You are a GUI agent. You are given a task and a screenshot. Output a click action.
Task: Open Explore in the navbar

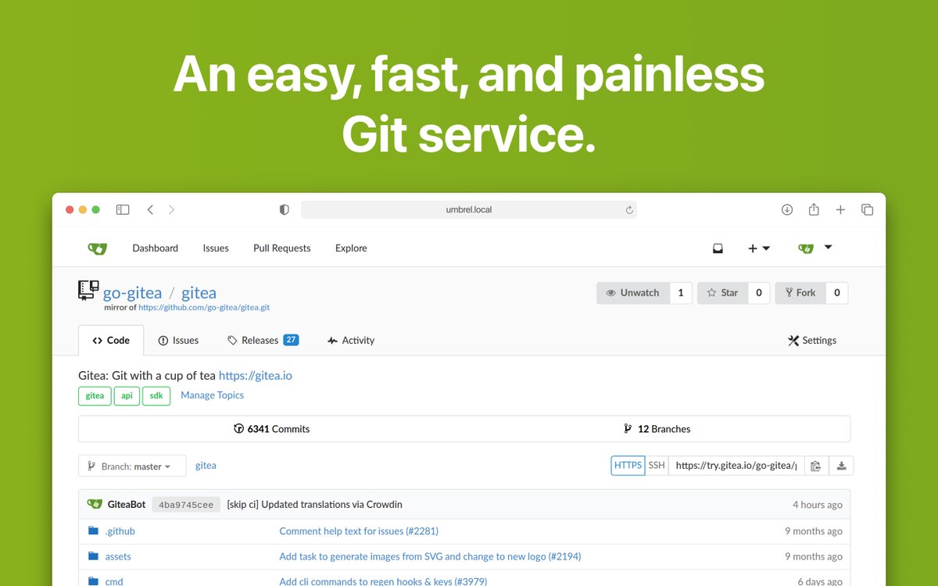click(351, 248)
